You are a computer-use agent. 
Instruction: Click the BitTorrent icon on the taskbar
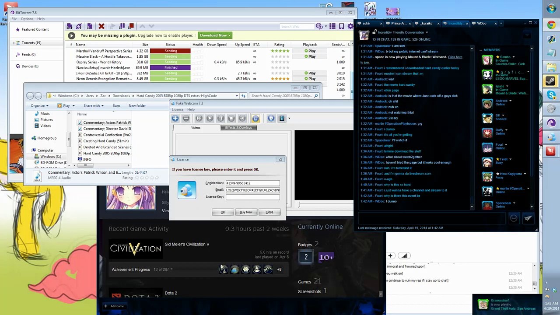coord(551,122)
